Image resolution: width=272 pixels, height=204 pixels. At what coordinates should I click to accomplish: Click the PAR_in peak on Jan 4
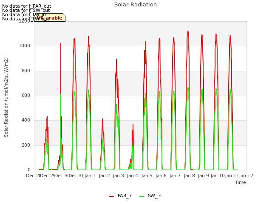coord(133,125)
